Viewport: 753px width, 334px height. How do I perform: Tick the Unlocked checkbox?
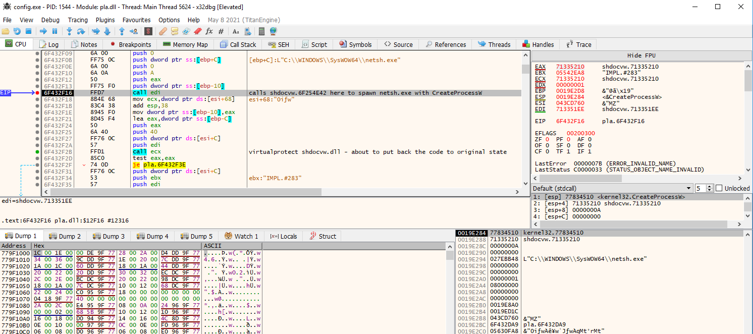(x=719, y=188)
